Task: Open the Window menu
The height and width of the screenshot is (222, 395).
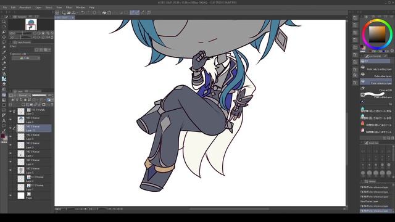Action: pyautogui.click(x=80, y=7)
